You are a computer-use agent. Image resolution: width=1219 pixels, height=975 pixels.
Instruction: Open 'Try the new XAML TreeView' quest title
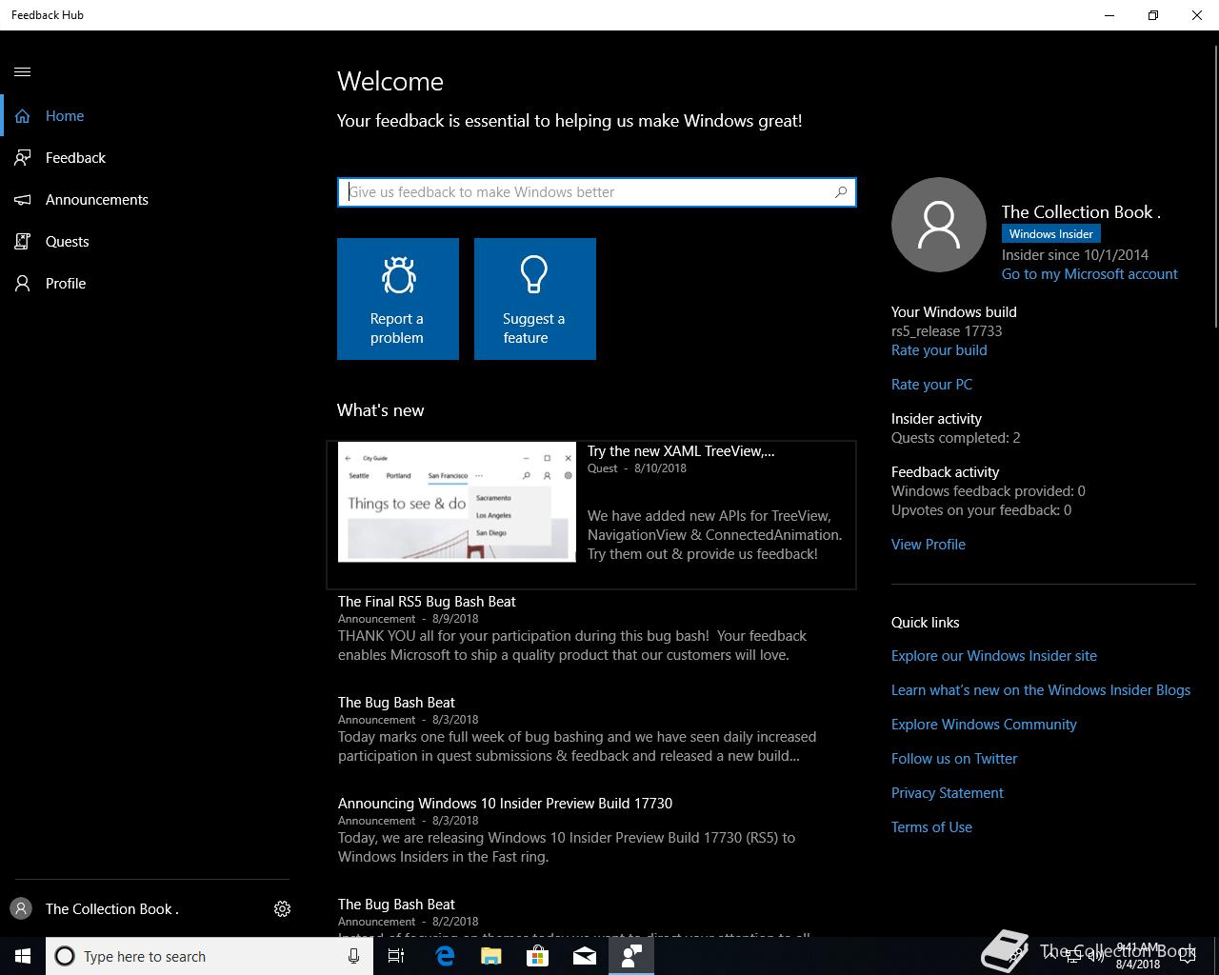point(681,451)
